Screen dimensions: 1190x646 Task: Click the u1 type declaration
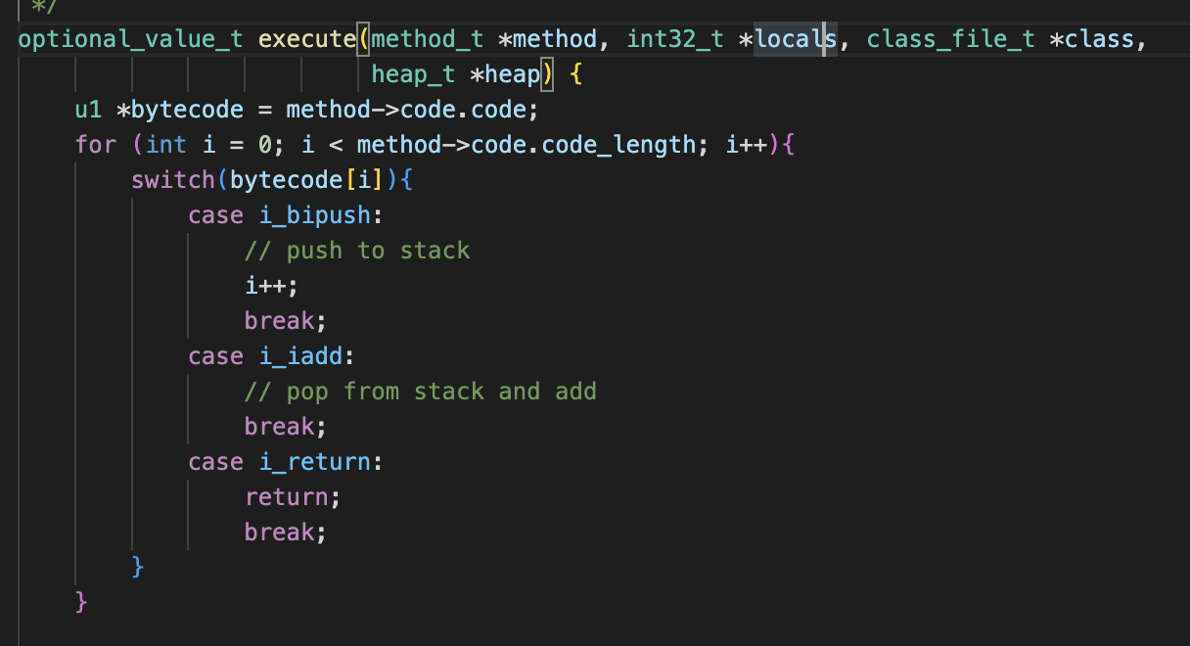pos(88,110)
